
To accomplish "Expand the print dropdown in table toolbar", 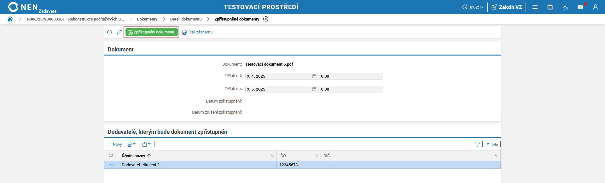I will 131,144.
